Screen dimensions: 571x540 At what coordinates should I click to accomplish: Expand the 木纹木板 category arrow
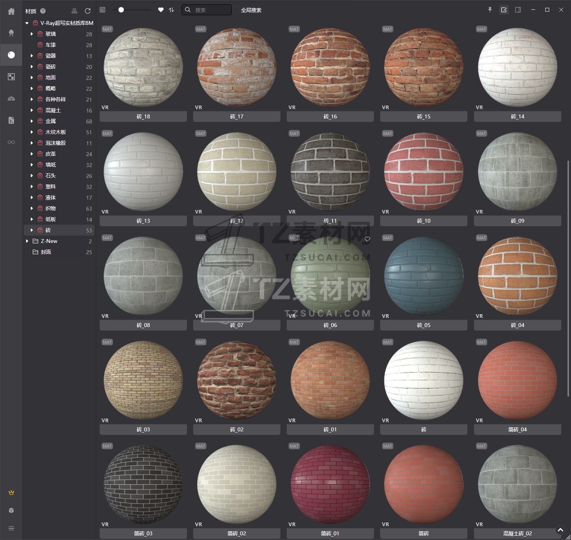[x=32, y=132]
